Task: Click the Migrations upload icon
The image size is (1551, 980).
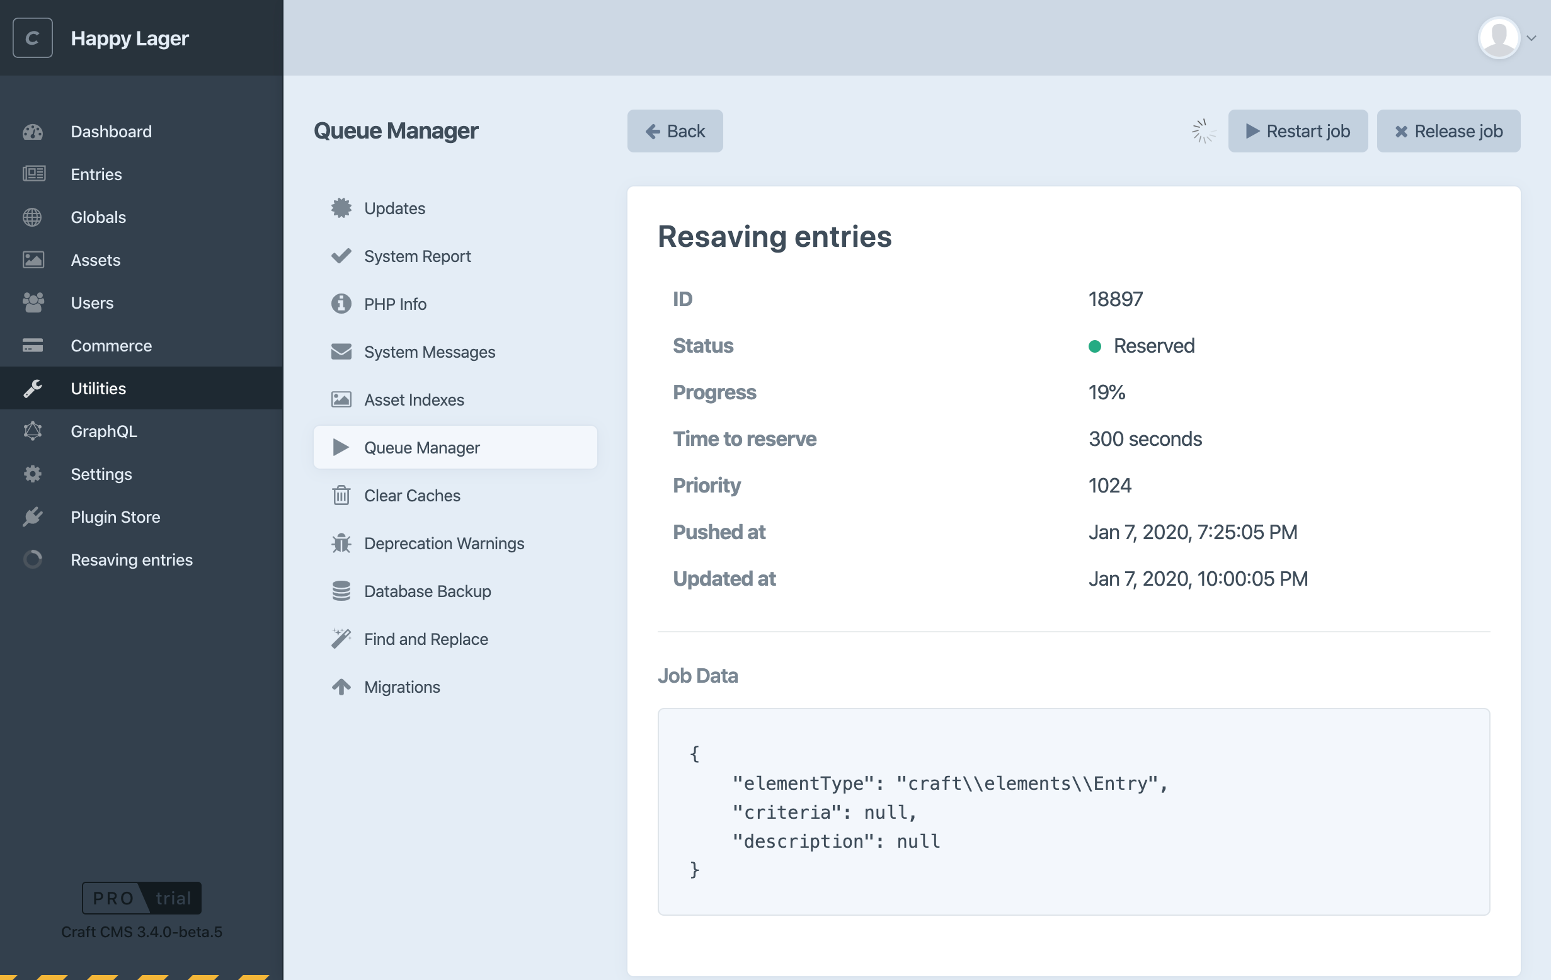Action: point(341,687)
